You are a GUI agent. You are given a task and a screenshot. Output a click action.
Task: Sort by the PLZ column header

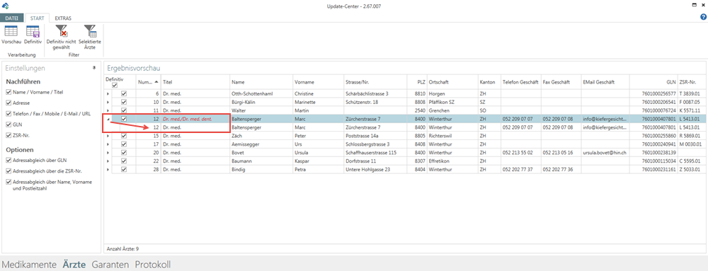point(417,82)
